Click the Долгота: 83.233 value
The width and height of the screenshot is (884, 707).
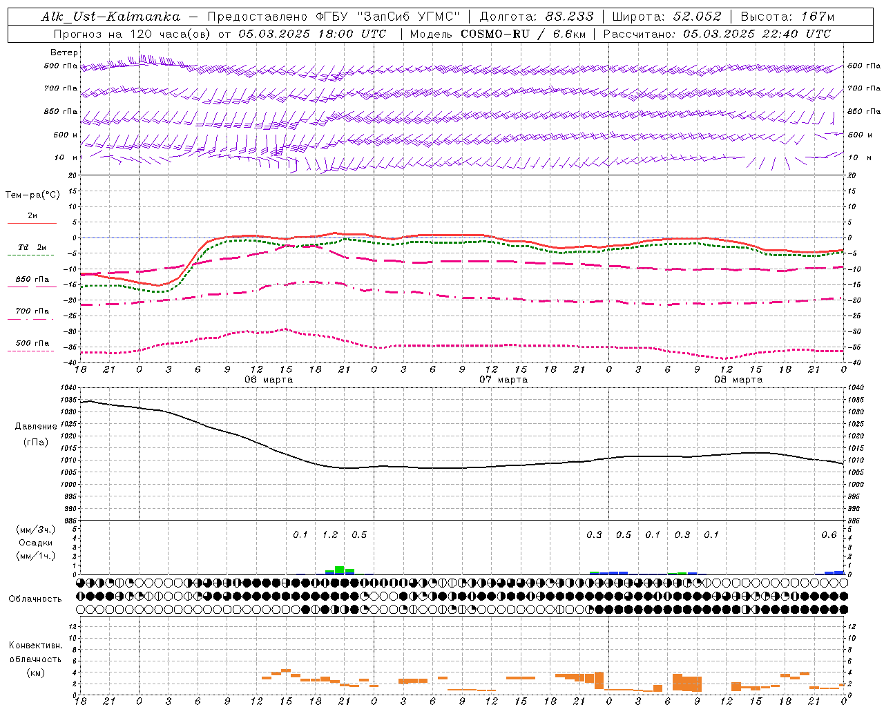[x=537, y=17]
